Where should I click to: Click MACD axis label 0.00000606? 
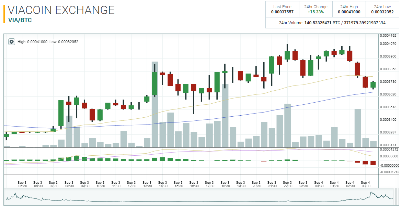click(389, 156)
